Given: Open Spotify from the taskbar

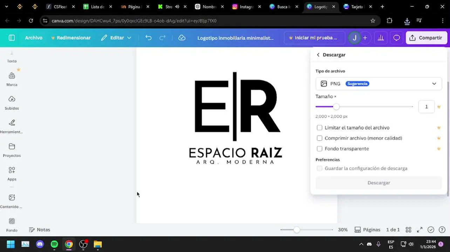Looking at the screenshot, I should click(54, 244).
